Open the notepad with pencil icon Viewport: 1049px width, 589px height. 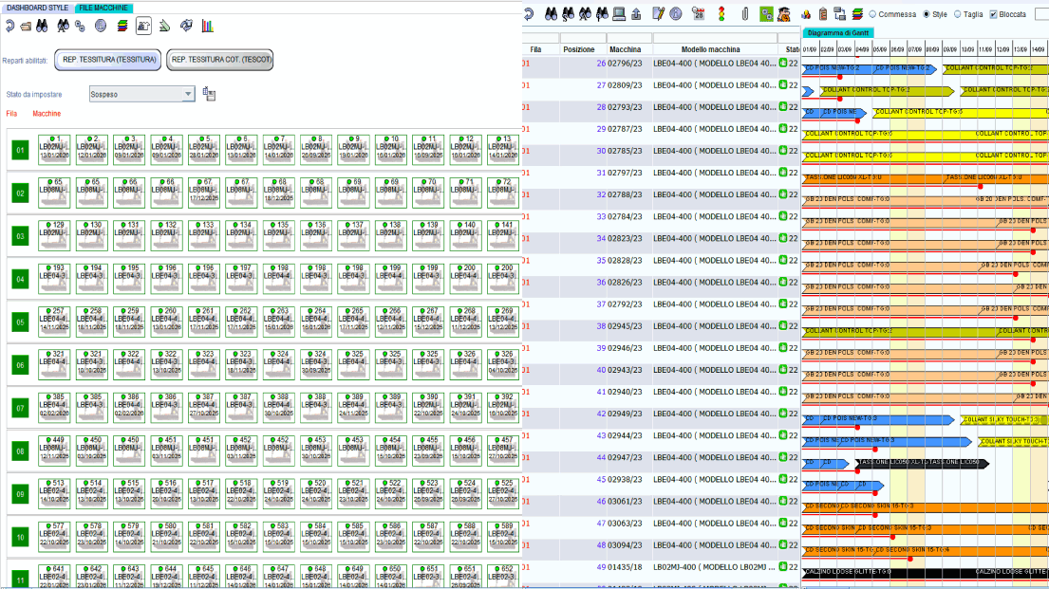[658, 14]
